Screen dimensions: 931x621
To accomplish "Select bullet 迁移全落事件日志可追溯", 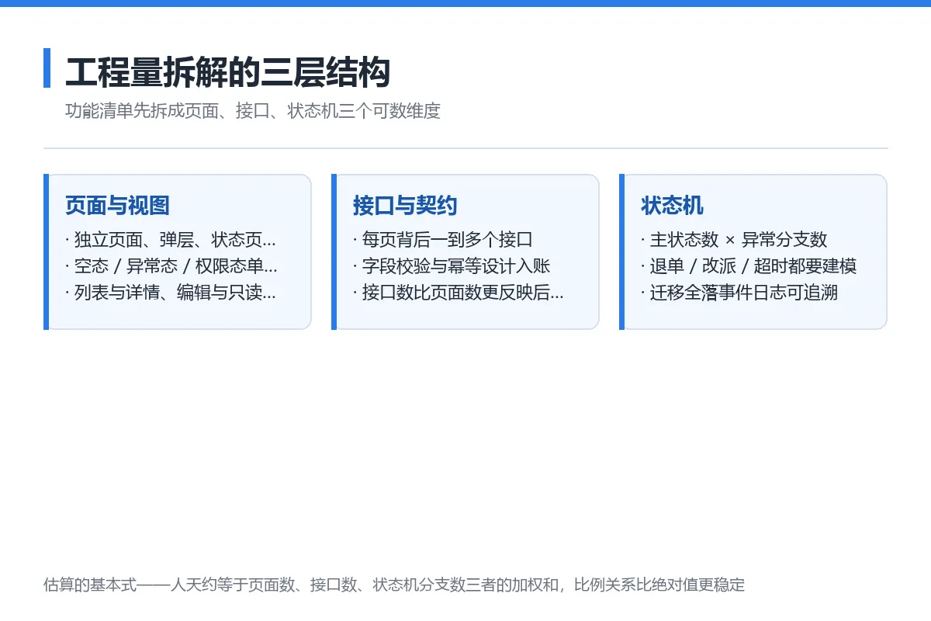I will coord(739,293).
